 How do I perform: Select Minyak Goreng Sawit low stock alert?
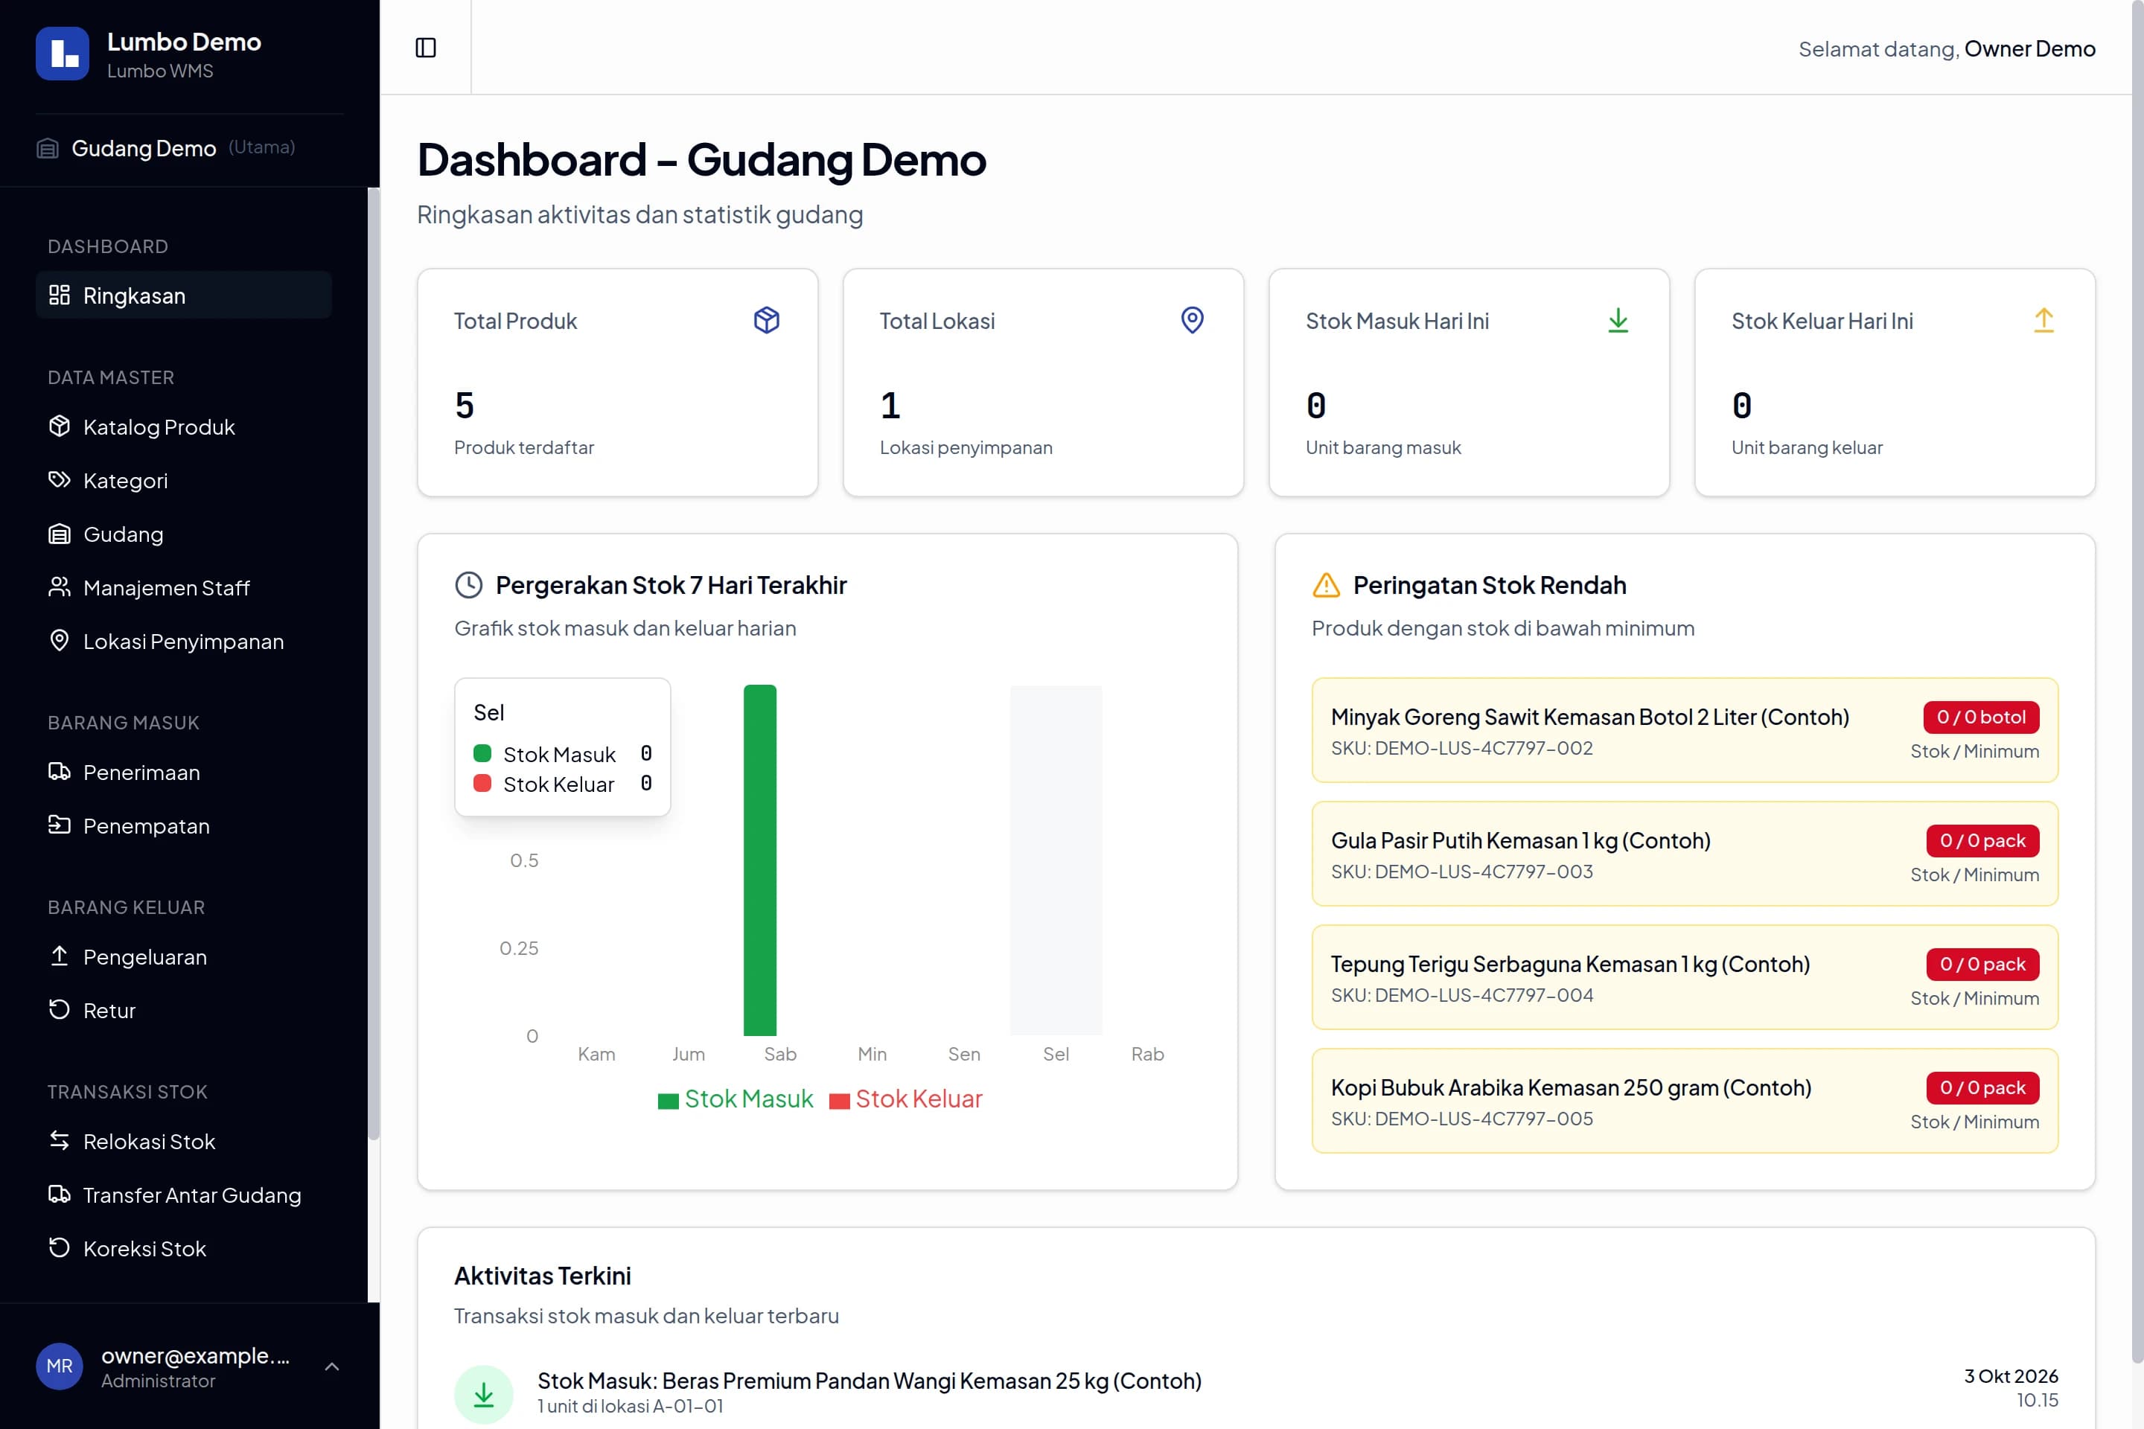(x=1685, y=730)
